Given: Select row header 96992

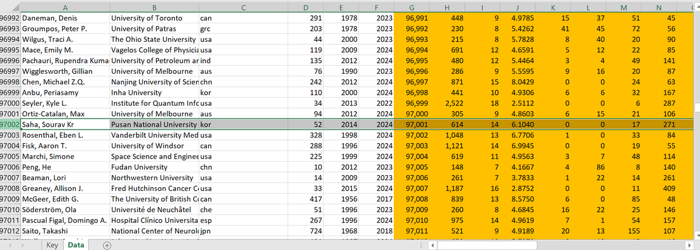Looking at the screenshot, I should 10,19.
